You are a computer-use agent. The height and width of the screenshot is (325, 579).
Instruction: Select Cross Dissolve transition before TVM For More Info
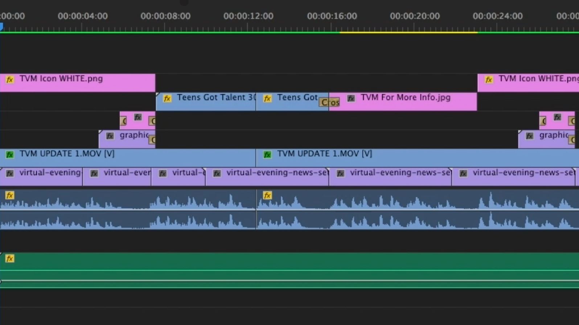click(x=329, y=102)
